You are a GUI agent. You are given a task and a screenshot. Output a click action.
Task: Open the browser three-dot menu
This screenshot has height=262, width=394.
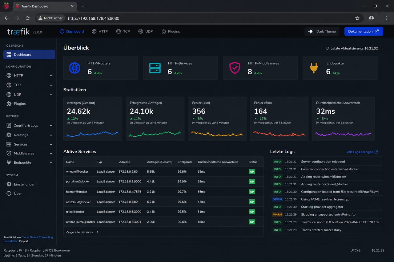point(387,18)
